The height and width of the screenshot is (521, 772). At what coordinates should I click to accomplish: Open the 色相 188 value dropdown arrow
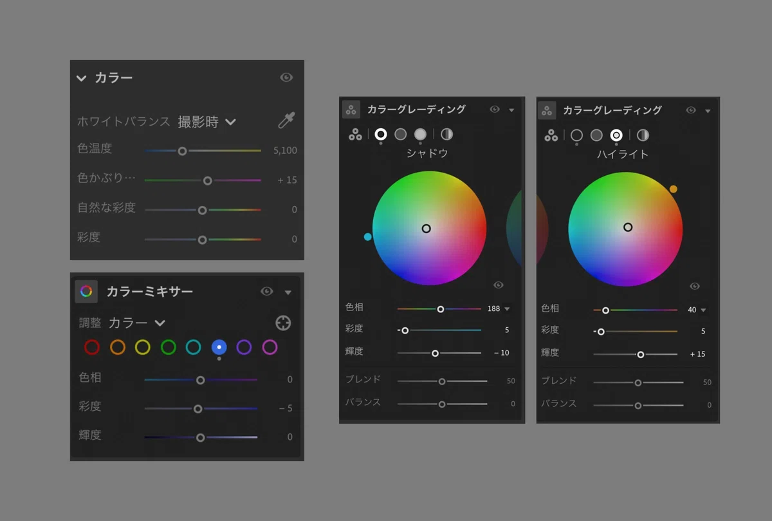click(507, 309)
